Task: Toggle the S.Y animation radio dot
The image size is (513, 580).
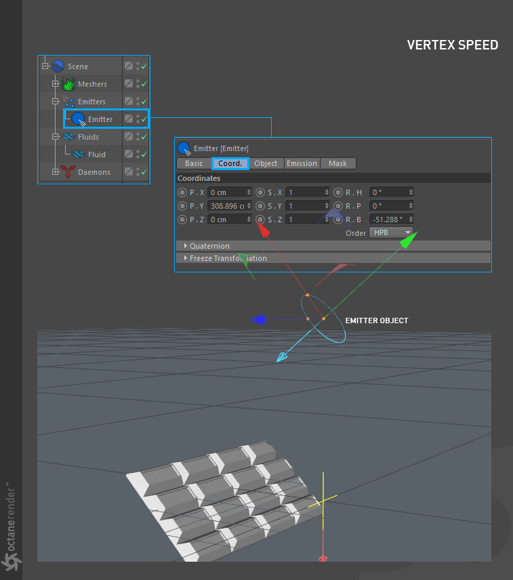Action: click(x=260, y=206)
